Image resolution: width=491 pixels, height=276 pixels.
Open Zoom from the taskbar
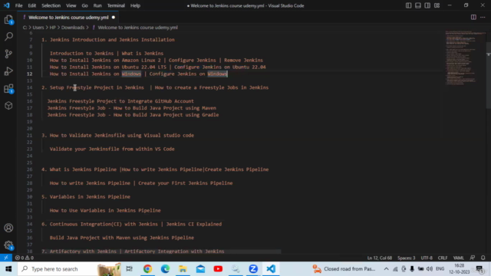[253, 269]
